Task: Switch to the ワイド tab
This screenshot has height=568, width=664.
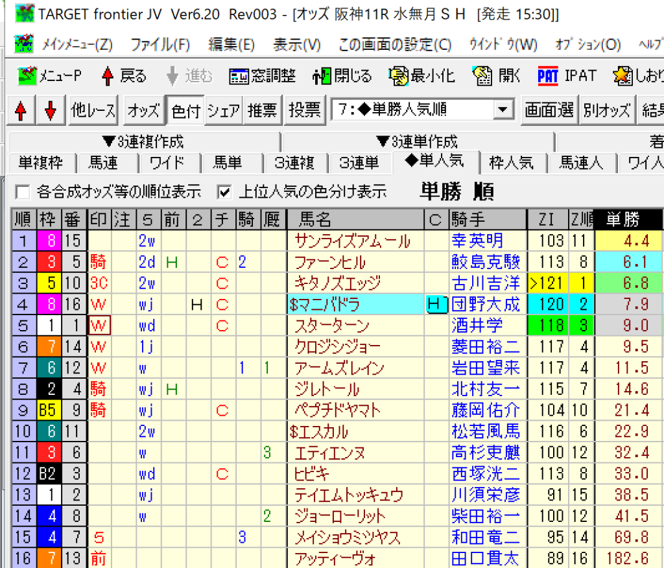Action: point(168,163)
